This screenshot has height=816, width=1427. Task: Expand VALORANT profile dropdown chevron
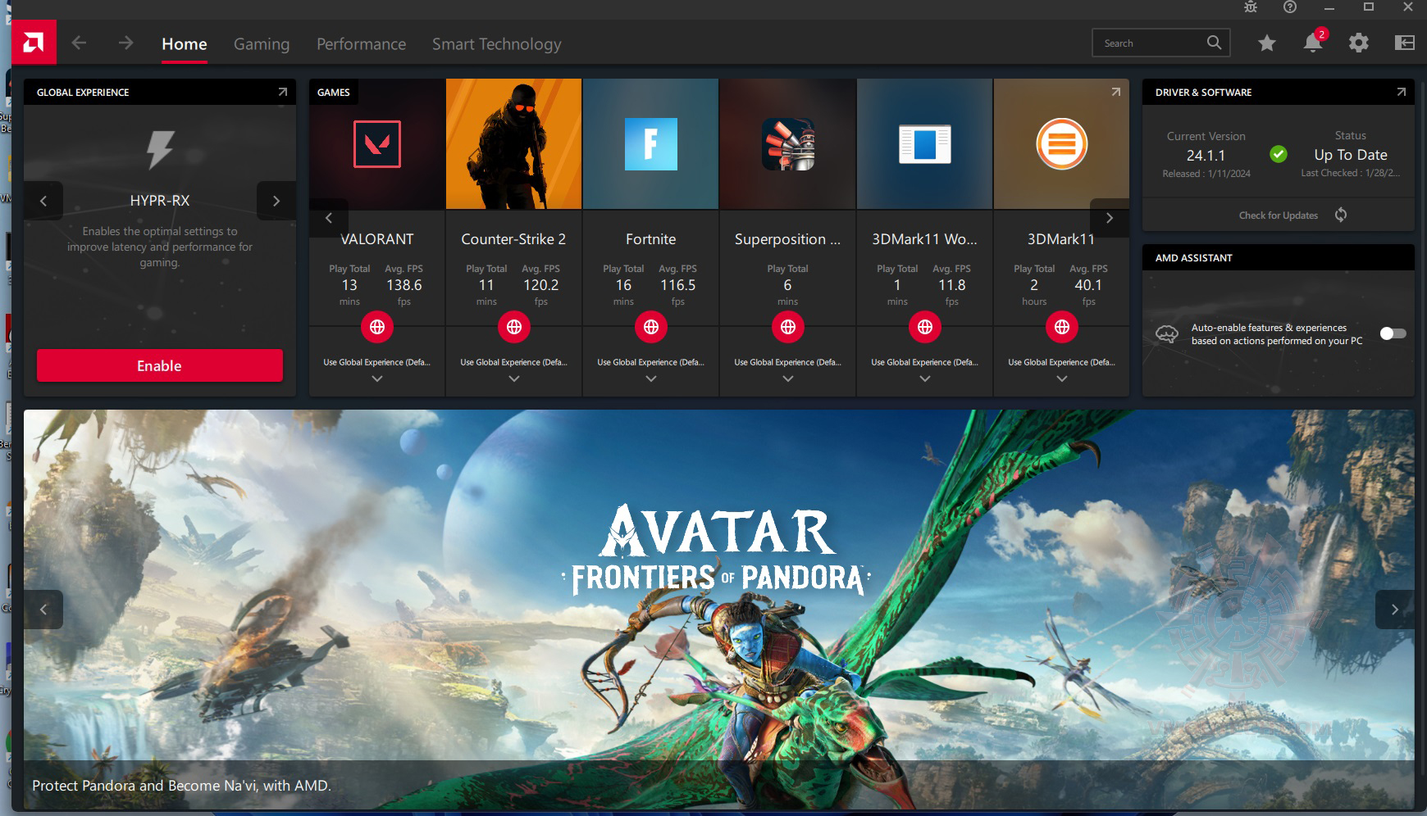pyautogui.click(x=377, y=379)
